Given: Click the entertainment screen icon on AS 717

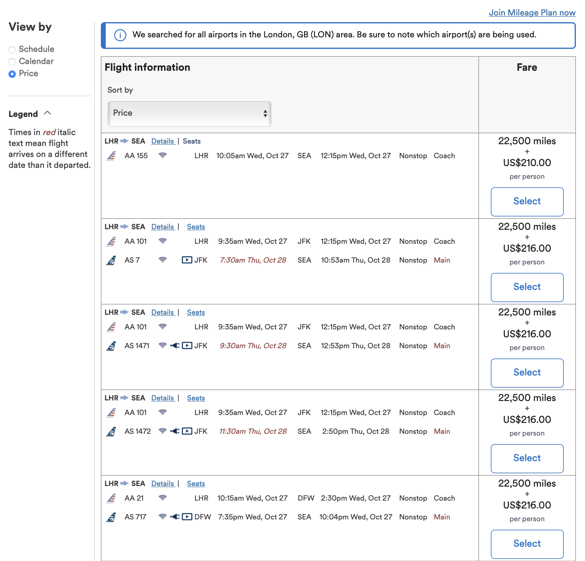Looking at the screenshot, I should point(187,517).
